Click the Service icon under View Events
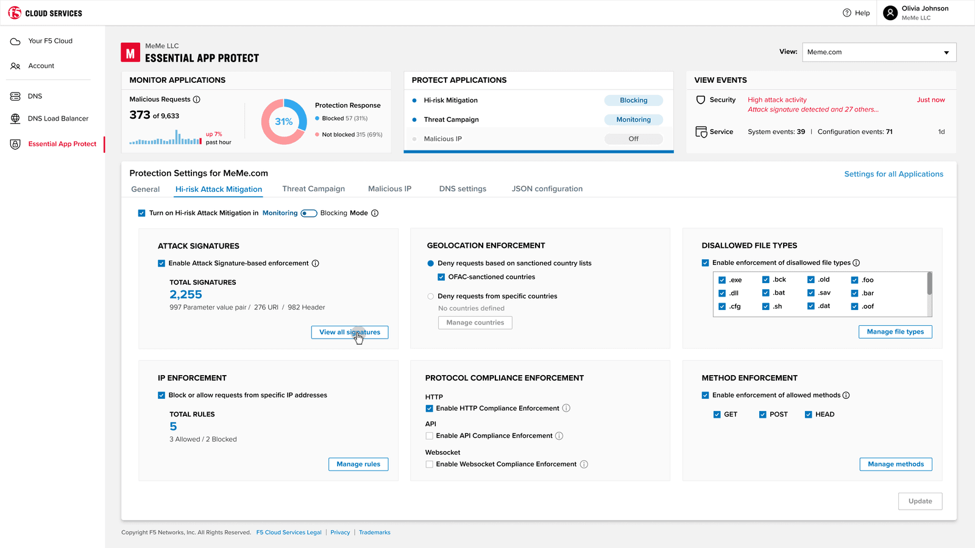Viewport: 975px width, 548px height. click(700, 131)
